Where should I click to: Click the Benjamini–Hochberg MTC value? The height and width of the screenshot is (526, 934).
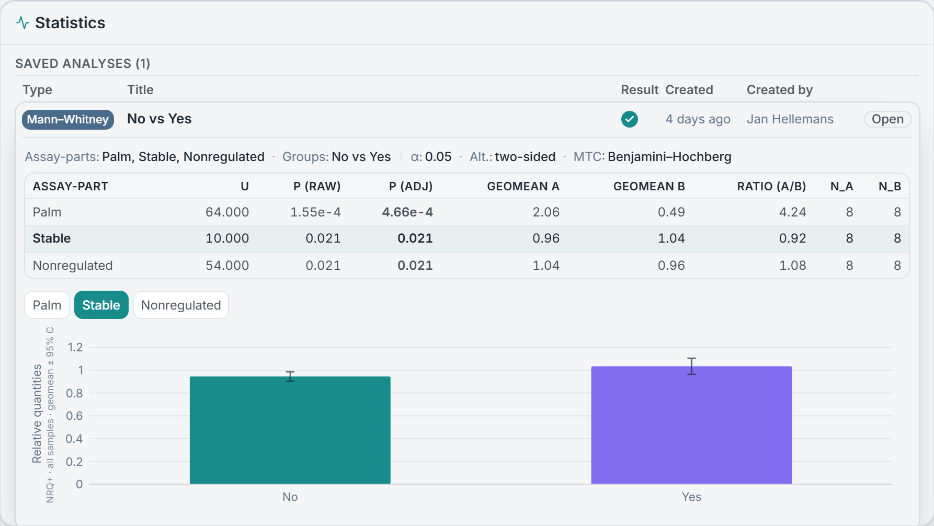(670, 157)
